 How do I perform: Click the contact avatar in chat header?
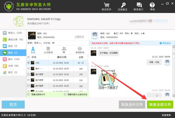tap(95, 36)
